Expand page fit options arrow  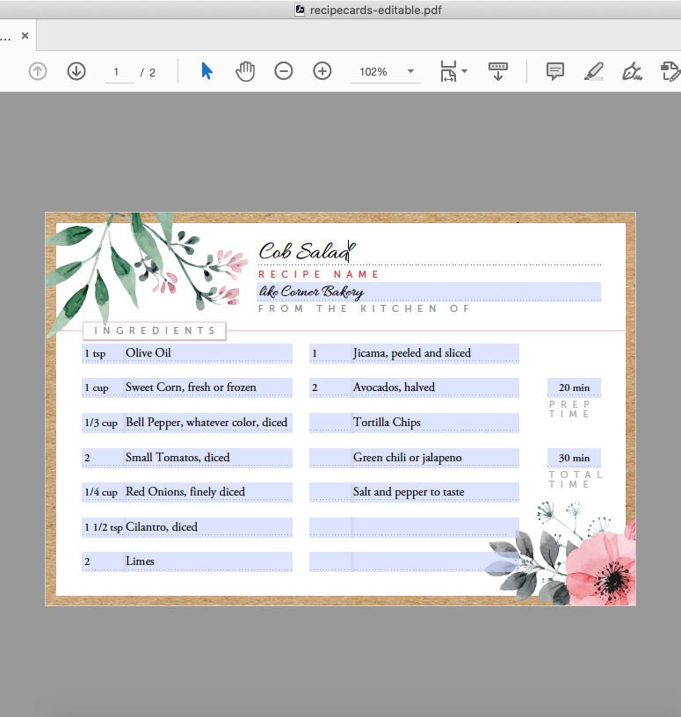[x=465, y=71]
